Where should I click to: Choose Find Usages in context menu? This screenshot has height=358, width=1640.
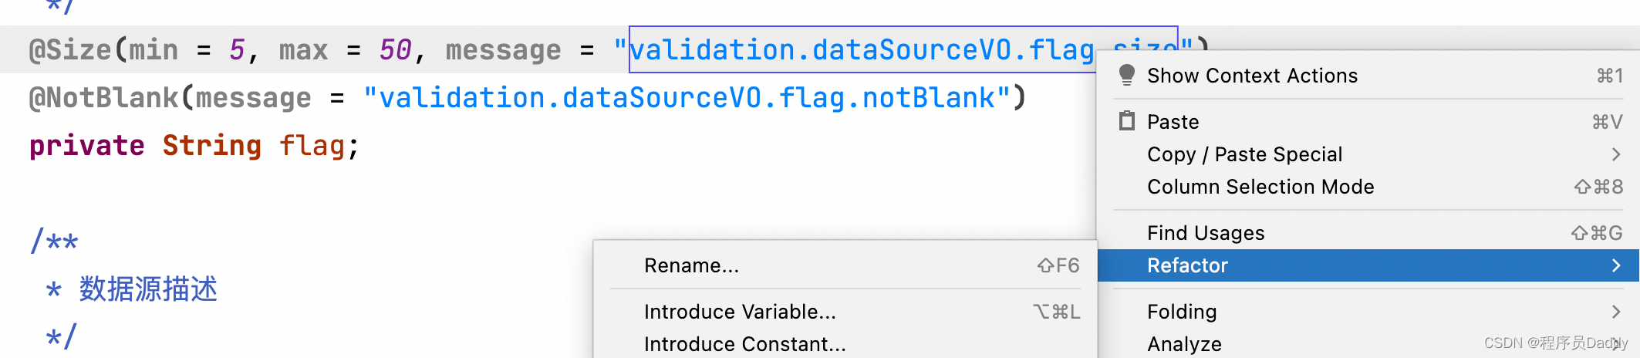[x=1368, y=233]
